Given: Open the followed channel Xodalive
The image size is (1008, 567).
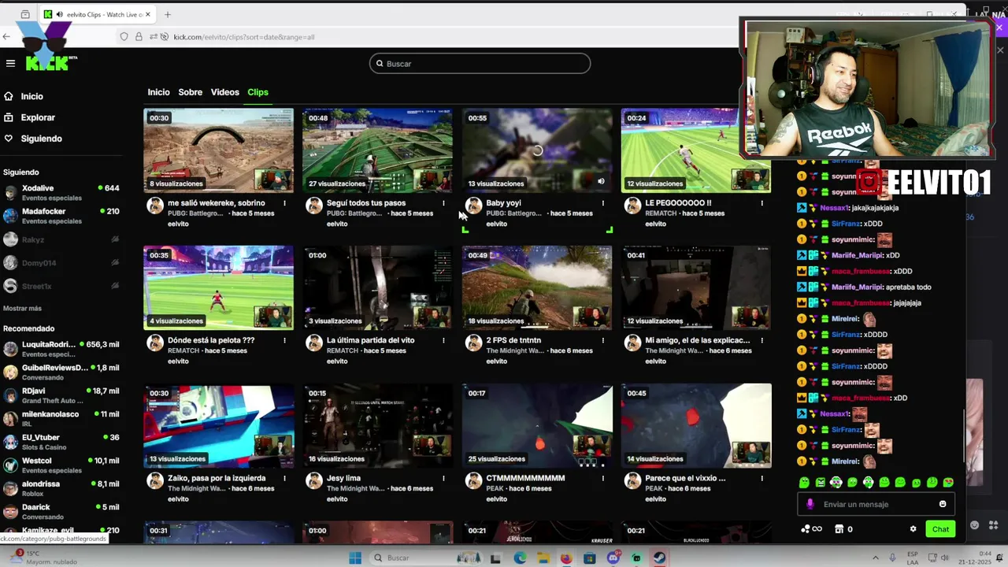Looking at the screenshot, I should tap(61, 193).
